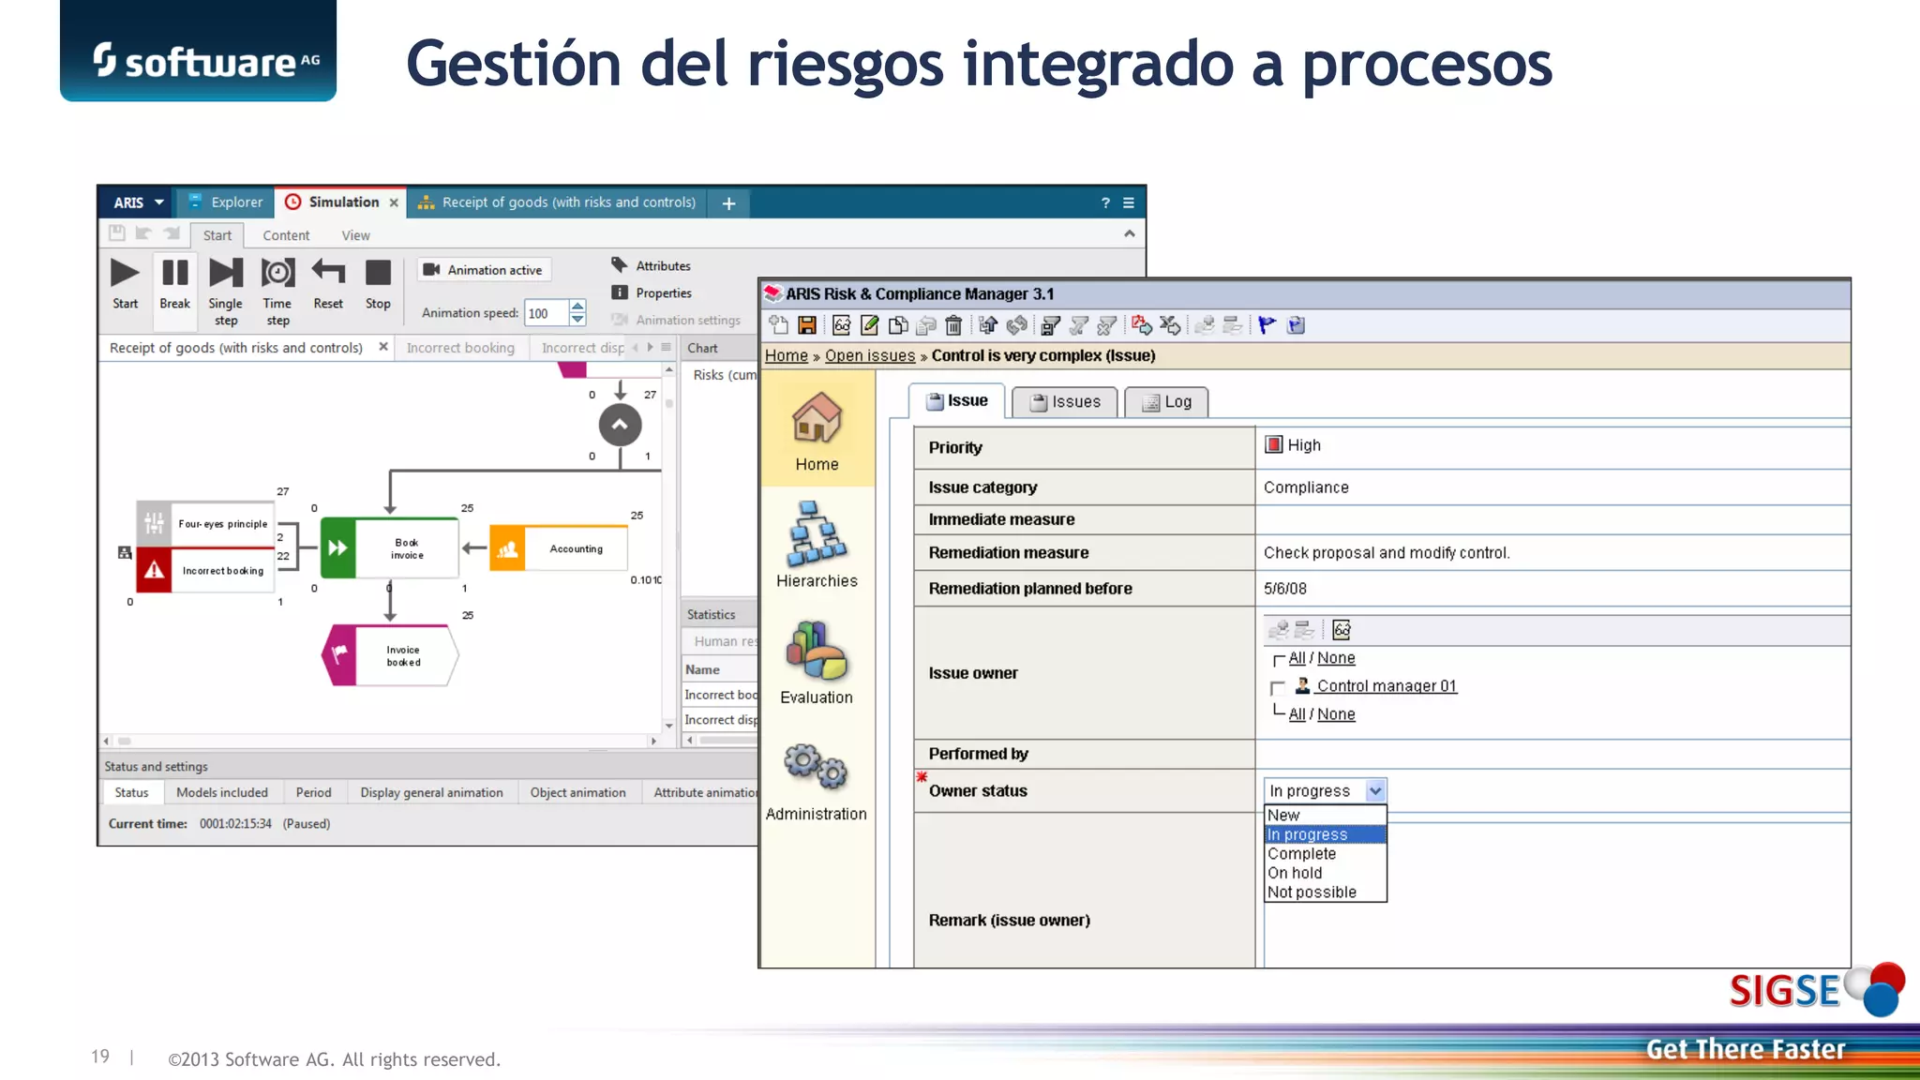Open Properties in the Simulation ribbon
The height and width of the screenshot is (1080, 1920).
click(x=652, y=292)
